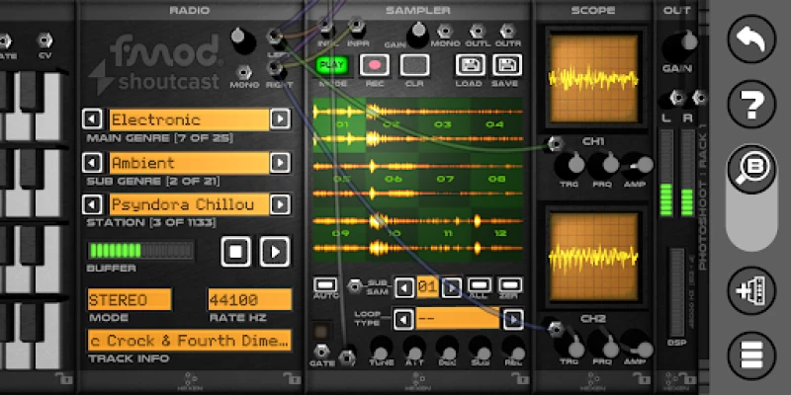Click the sampler Load disk icon

pyautogui.click(x=470, y=66)
